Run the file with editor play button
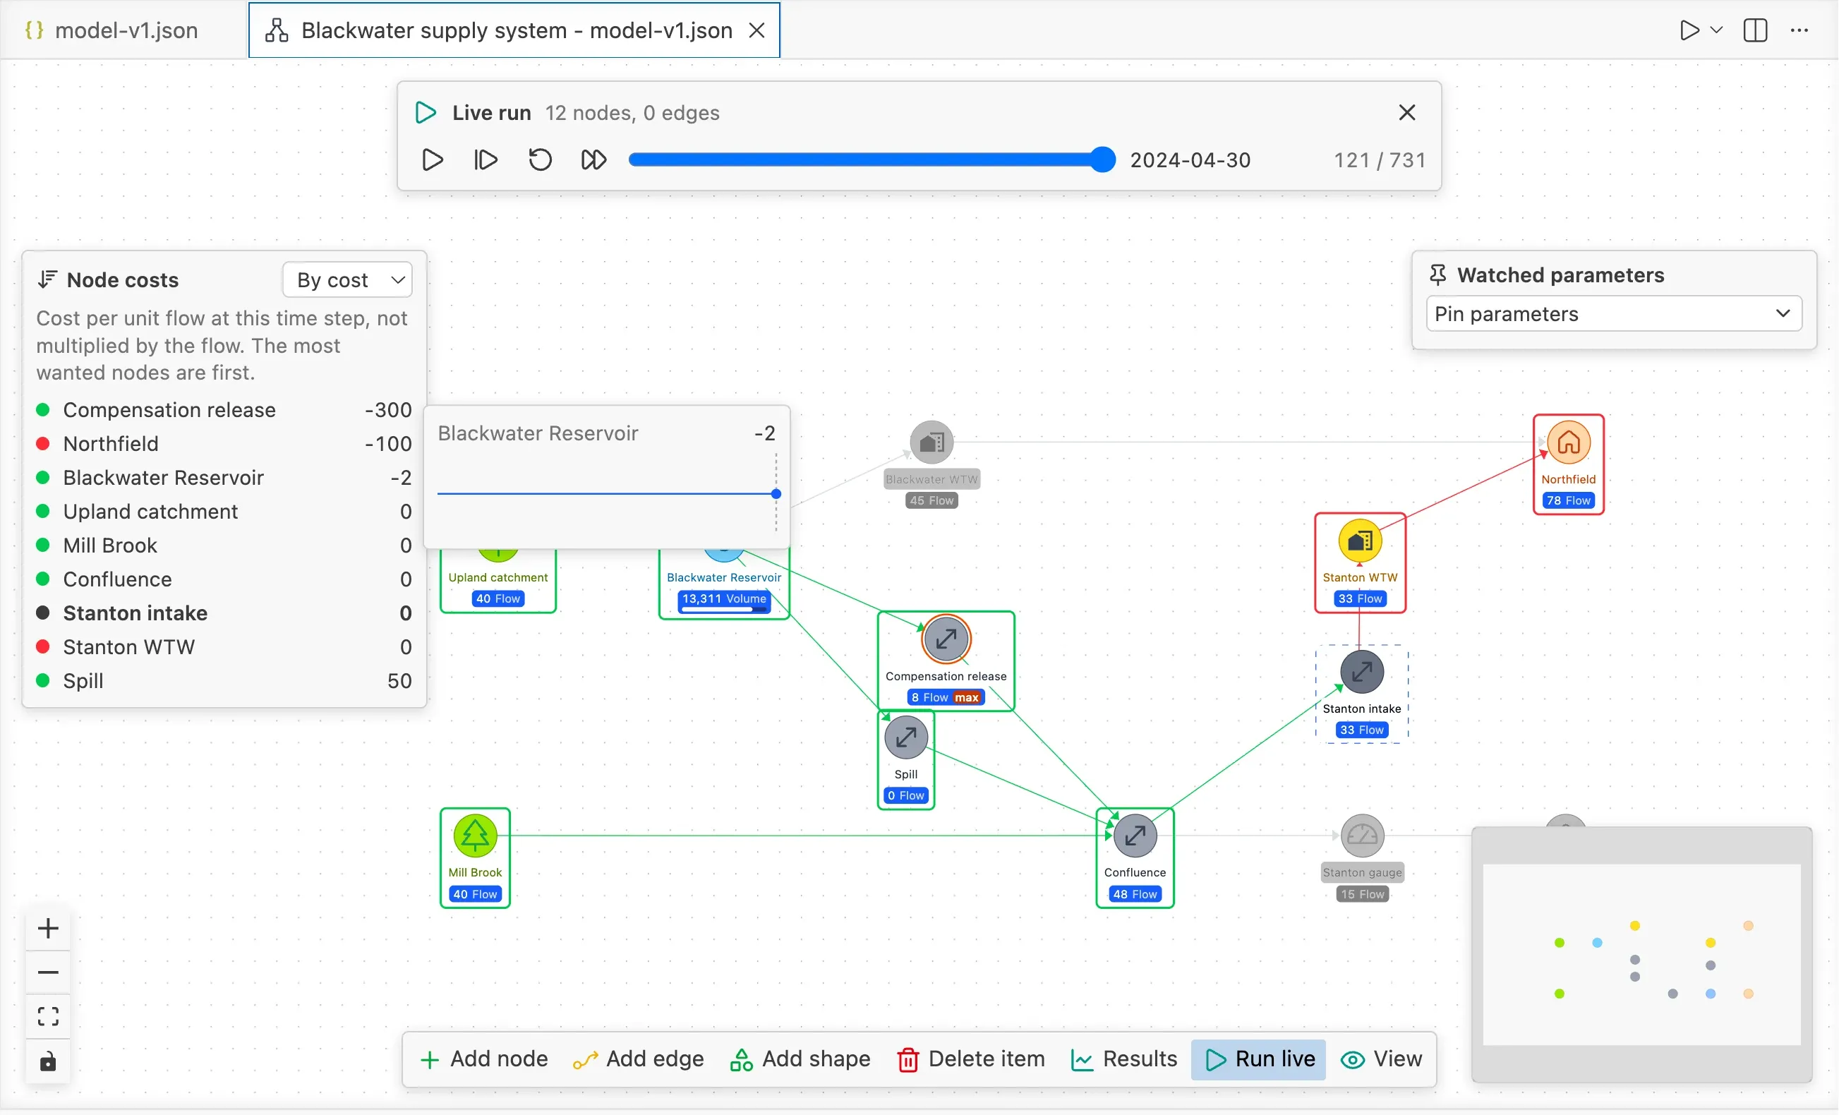This screenshot has width=1839, height=1115. [x=1689, y=30]
